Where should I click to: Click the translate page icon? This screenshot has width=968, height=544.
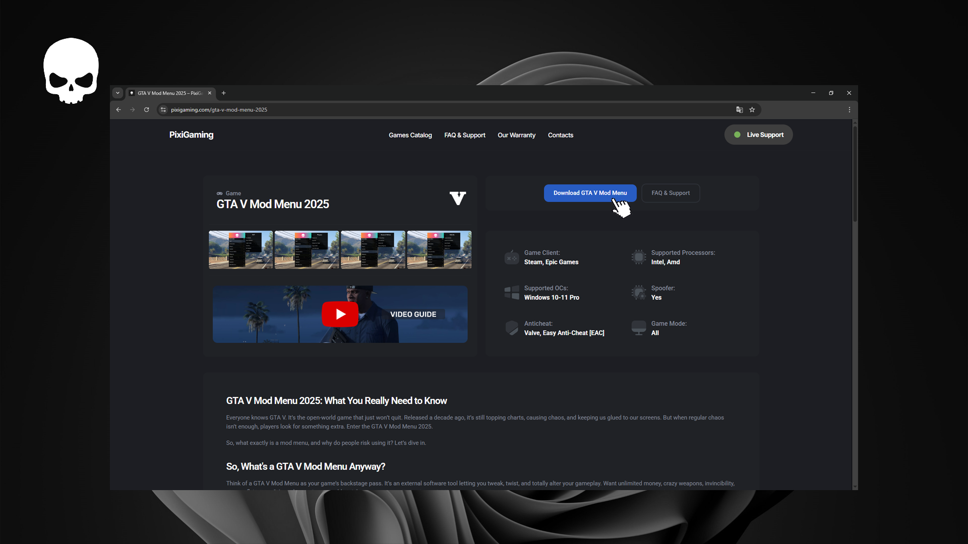[740, 110]
